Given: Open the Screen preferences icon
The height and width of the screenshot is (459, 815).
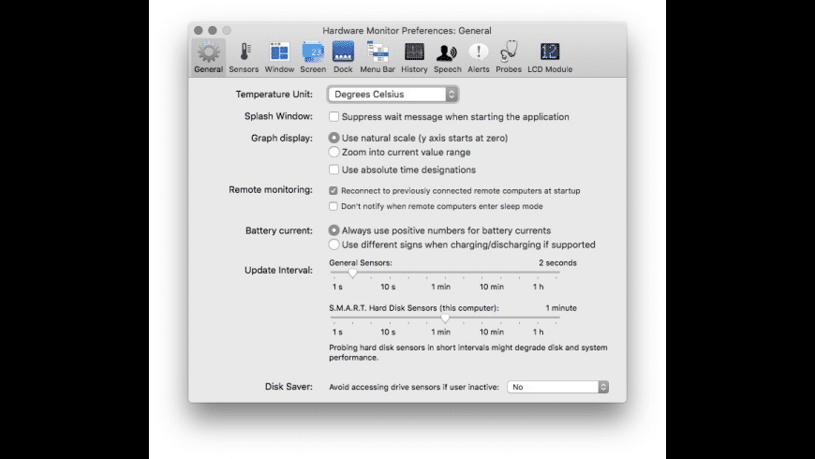Looking at the screenshot, I should click(x=313, y=52).
